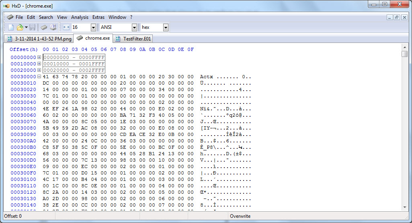Expand the 00010000 section block
412x223 pixels.
[x=39, y=64]
